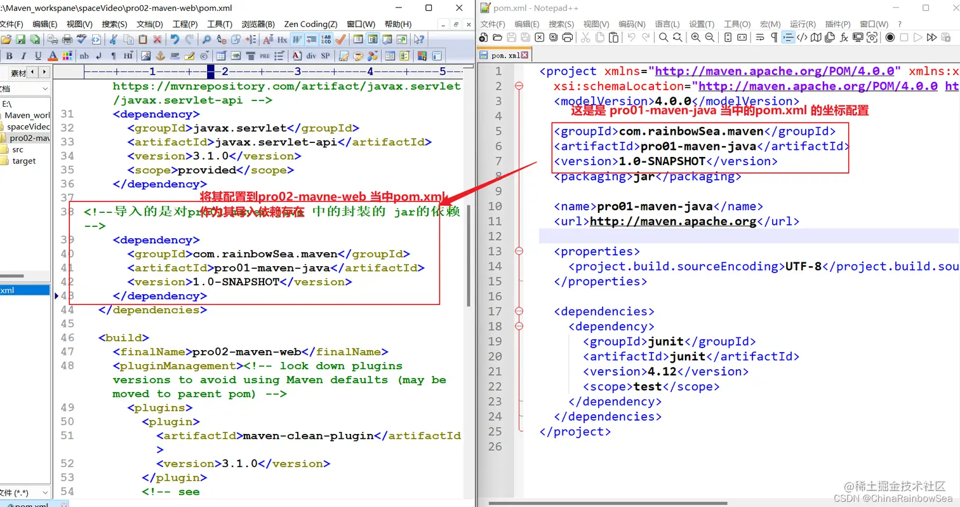Image resolution: width=960 pixels, height=507 pixels.
Task: Click empty line 12 in Notepad++ editor
Action: point(748,236)
